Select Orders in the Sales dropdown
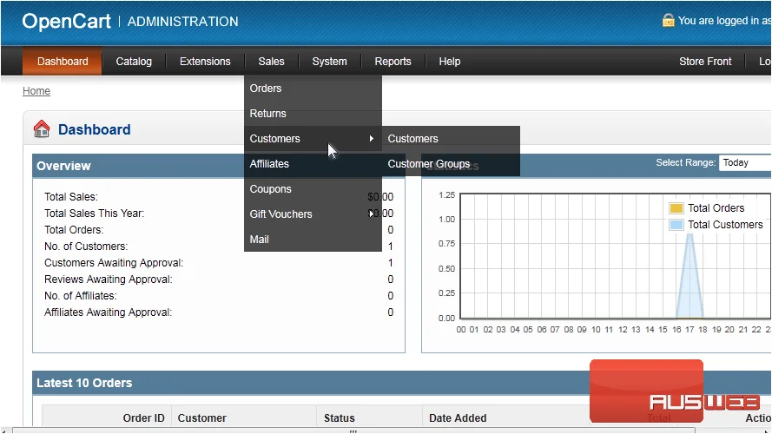772x434 pixels. point(313,89)
